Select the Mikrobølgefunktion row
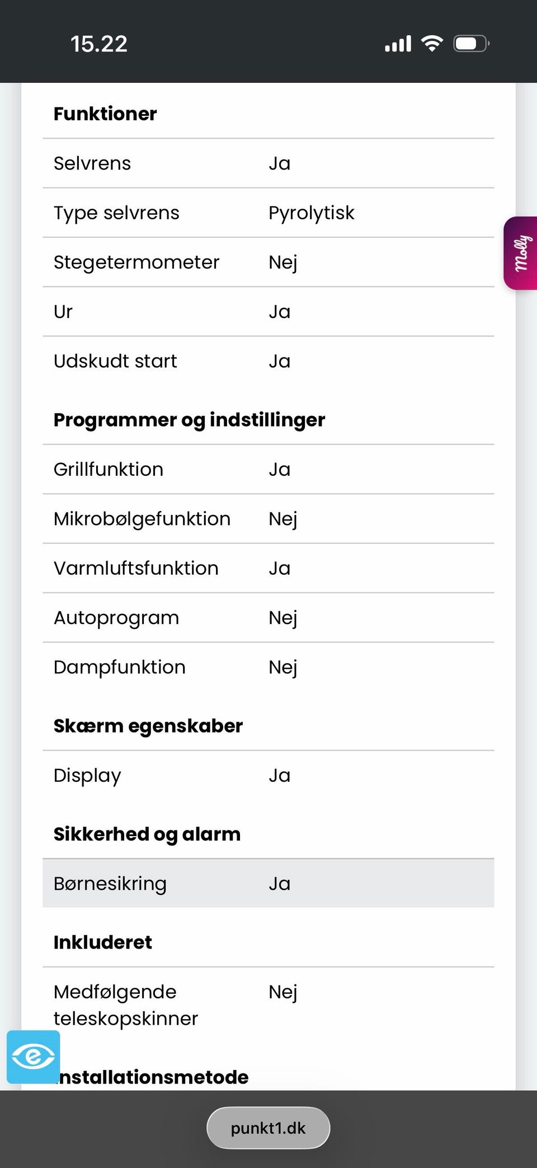This screenshot has width=537, height=1168. [x=268, y=519]
